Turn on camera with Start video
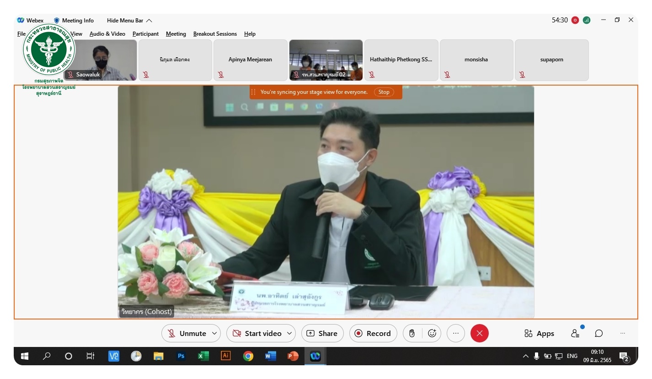 point(257,333)
